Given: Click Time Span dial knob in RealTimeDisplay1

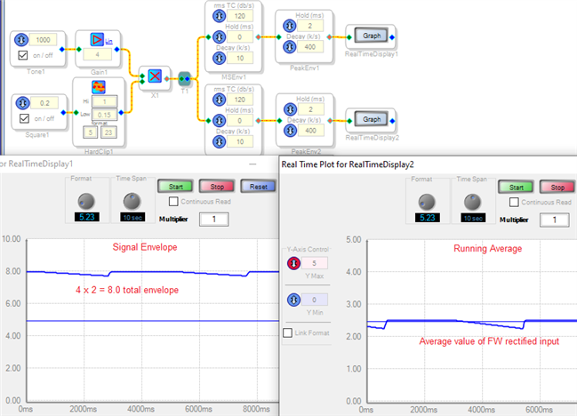Looking at the screenshot, I should (x=132, y=201).
